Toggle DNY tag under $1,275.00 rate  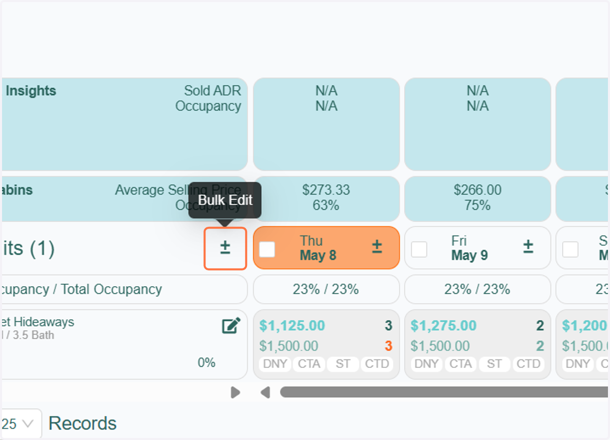pyautogui.click(x=426, y=364)
